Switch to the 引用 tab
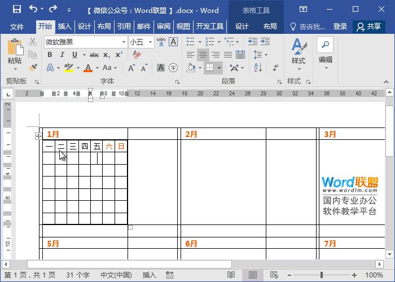Screen dimensions: 395x282 click(124, 27)
